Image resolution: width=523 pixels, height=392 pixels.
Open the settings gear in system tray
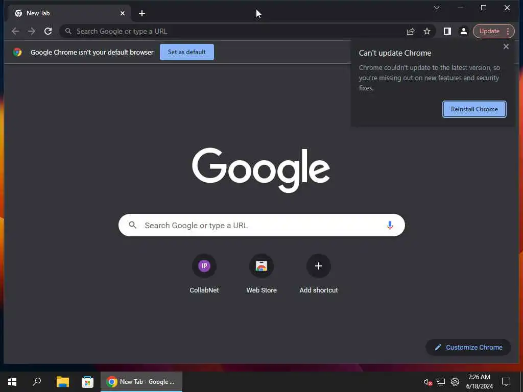pos(455,382)
